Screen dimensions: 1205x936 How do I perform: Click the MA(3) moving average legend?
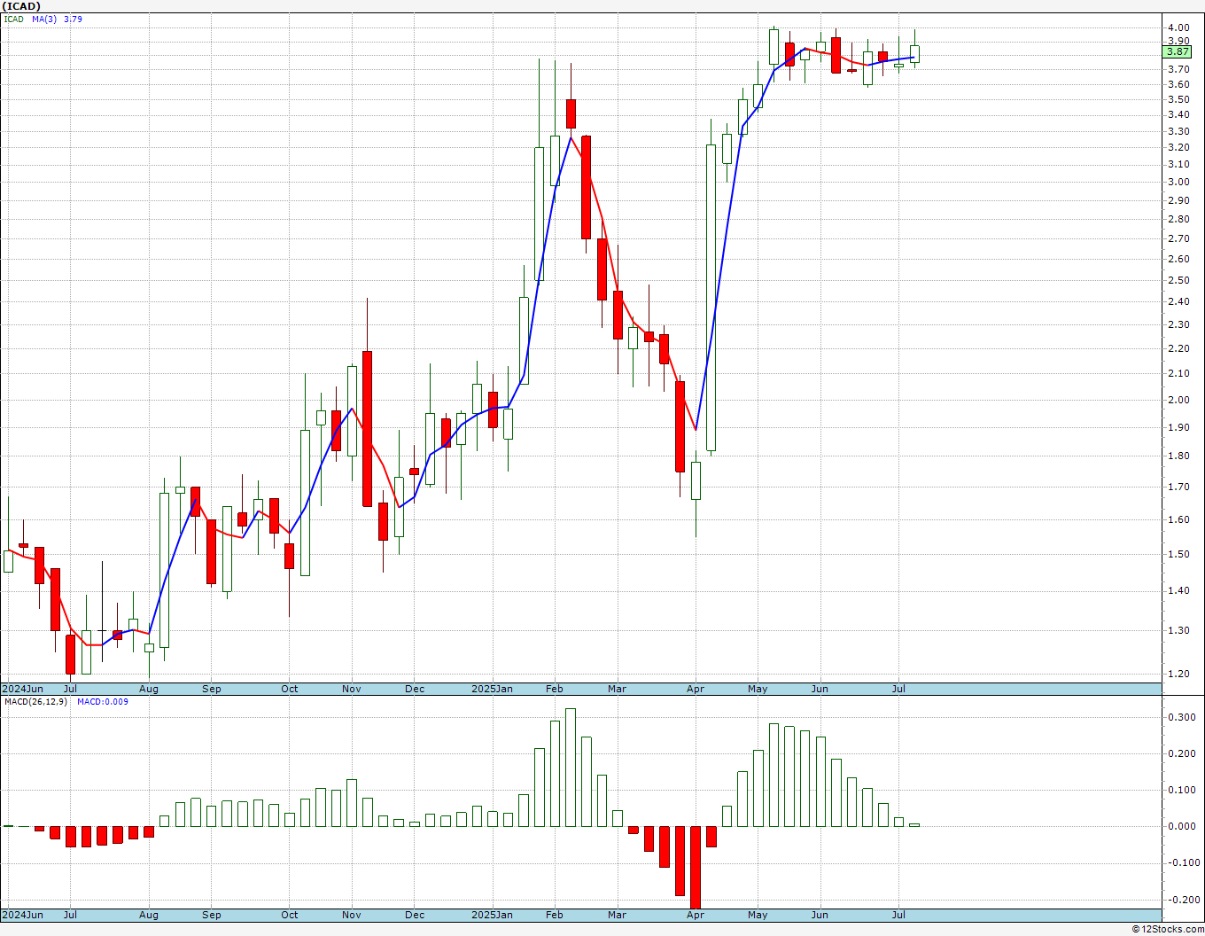[x=45, y=19]
